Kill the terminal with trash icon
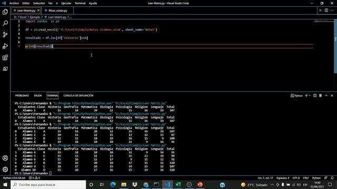The height and width of the screenshot is (189, 337). coord(321,96)
